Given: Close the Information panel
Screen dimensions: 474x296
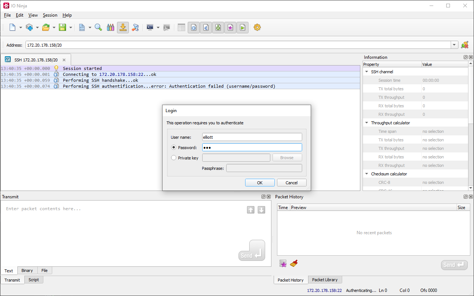Looking at the screenshot, I should point(471,57).
